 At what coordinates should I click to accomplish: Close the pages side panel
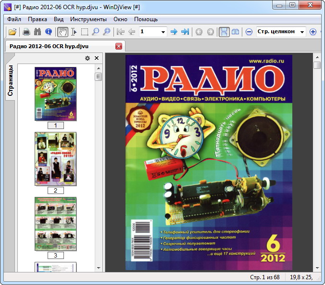click(x=97, y=58)
